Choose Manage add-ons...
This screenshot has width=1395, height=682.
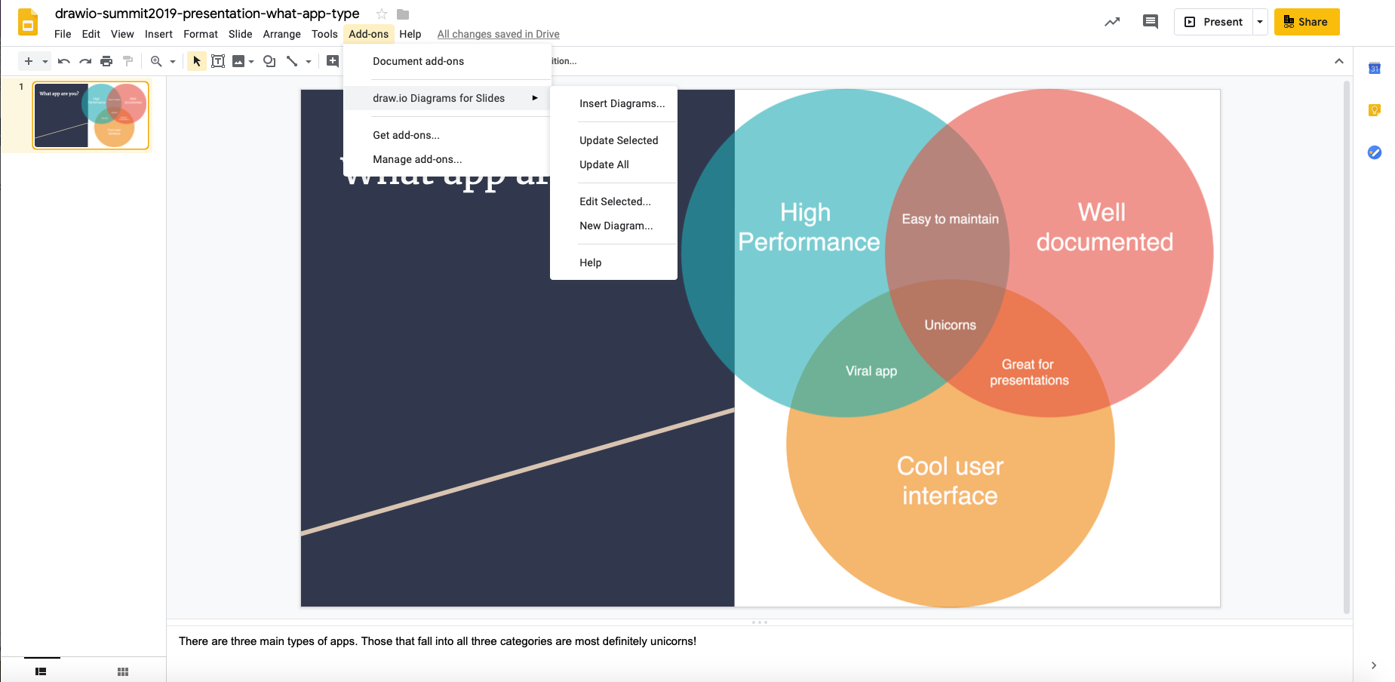447,159
